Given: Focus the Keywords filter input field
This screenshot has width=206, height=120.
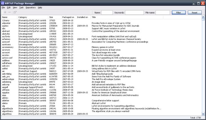Looking at the screenshot, I should click(x=135, y=13).
